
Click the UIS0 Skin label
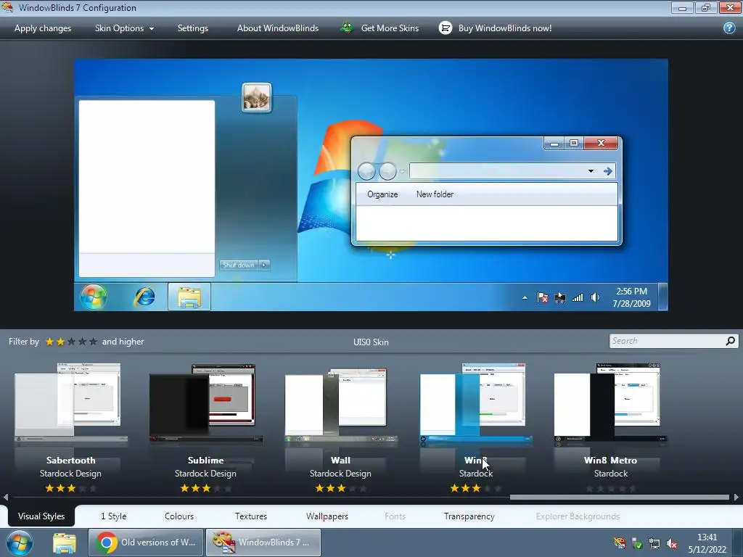pos(371,342)
